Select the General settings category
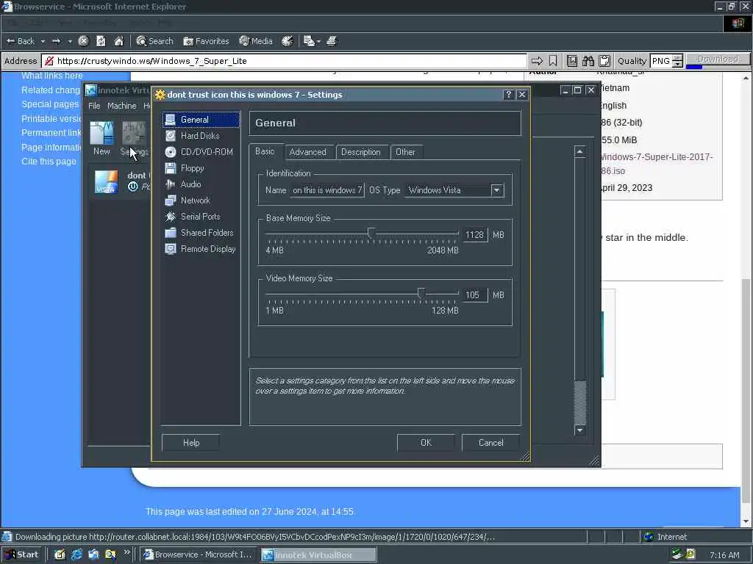 click(x=201, y=120)
